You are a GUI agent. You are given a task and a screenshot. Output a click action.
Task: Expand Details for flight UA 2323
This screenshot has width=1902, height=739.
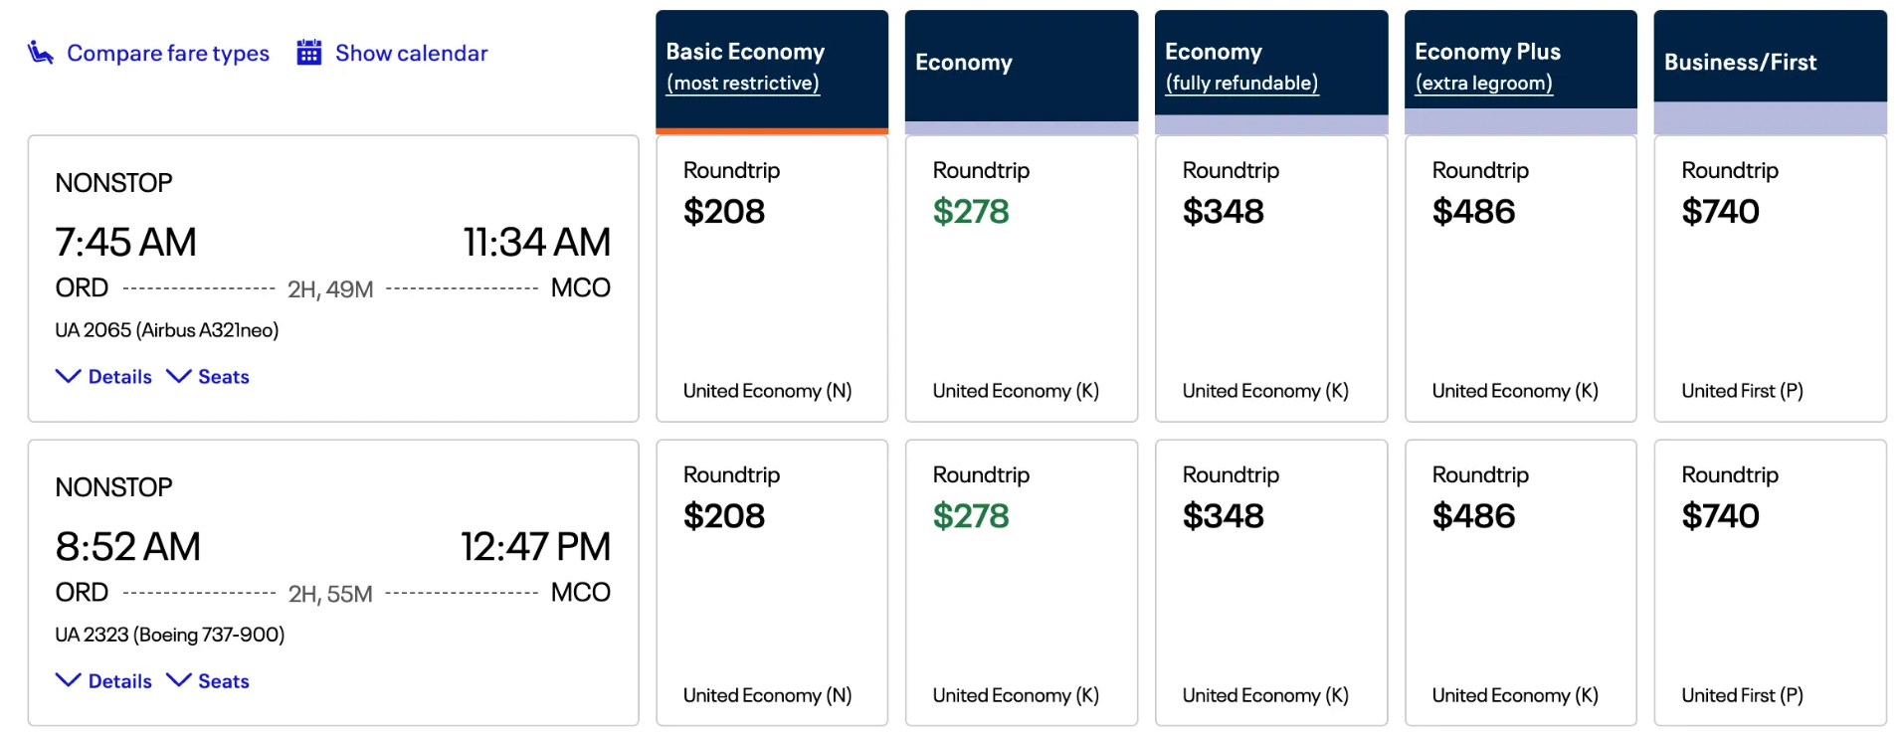tap(103, 681)
